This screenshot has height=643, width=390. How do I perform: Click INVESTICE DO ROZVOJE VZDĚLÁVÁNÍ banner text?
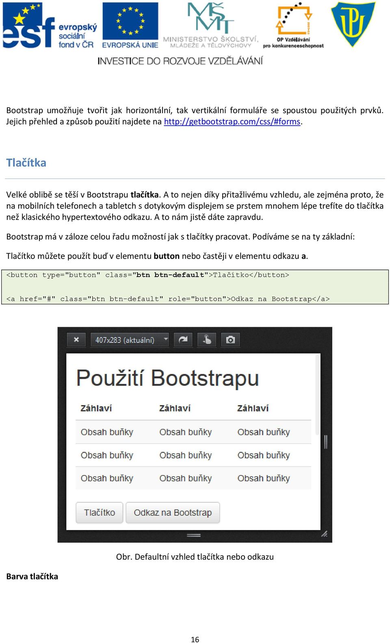[180, 61]
